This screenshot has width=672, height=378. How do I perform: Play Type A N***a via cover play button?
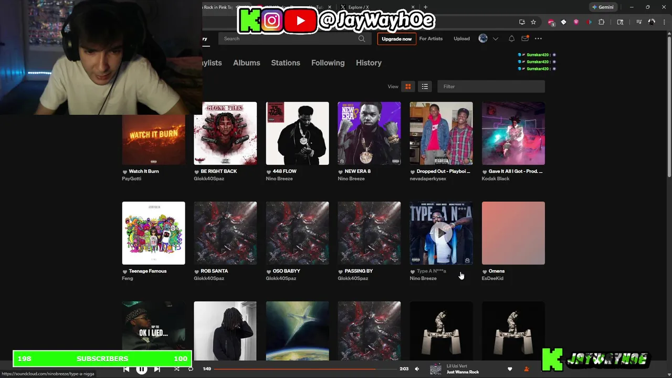(441, 233)
